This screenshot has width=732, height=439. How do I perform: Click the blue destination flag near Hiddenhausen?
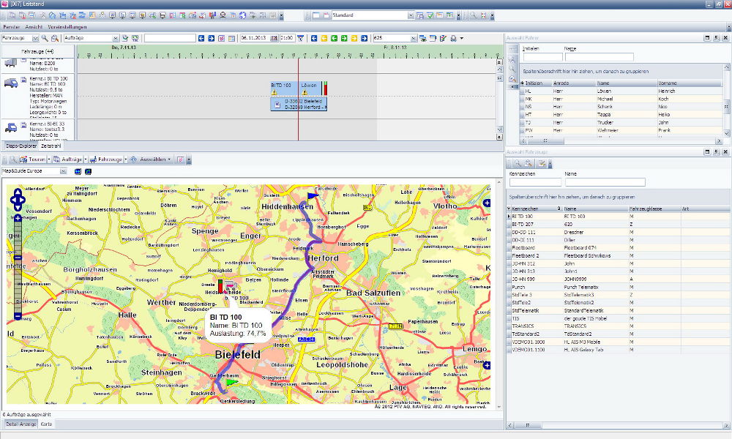[x=313, y=196]
